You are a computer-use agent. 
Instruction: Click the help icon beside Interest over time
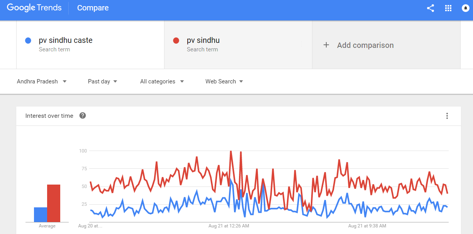82,115
